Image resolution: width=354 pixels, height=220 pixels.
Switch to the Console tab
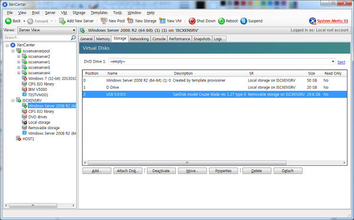159,39
